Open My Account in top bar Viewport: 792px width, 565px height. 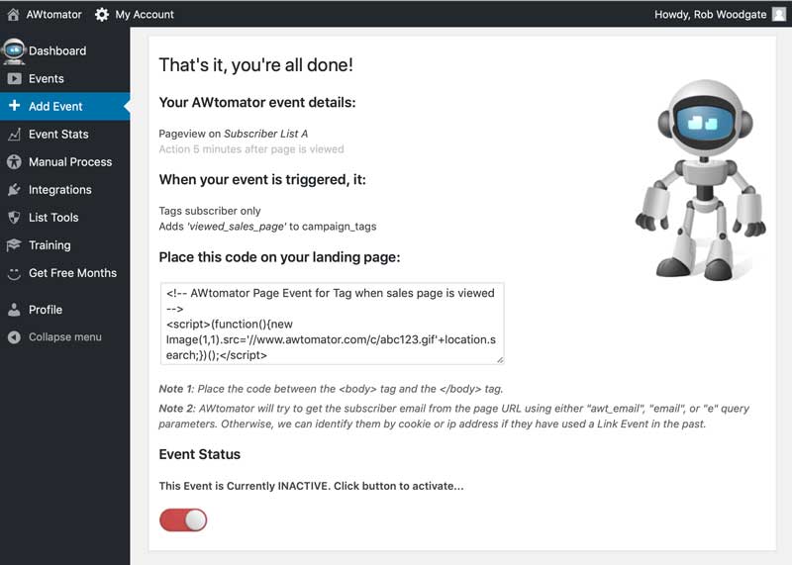point(144,15)
